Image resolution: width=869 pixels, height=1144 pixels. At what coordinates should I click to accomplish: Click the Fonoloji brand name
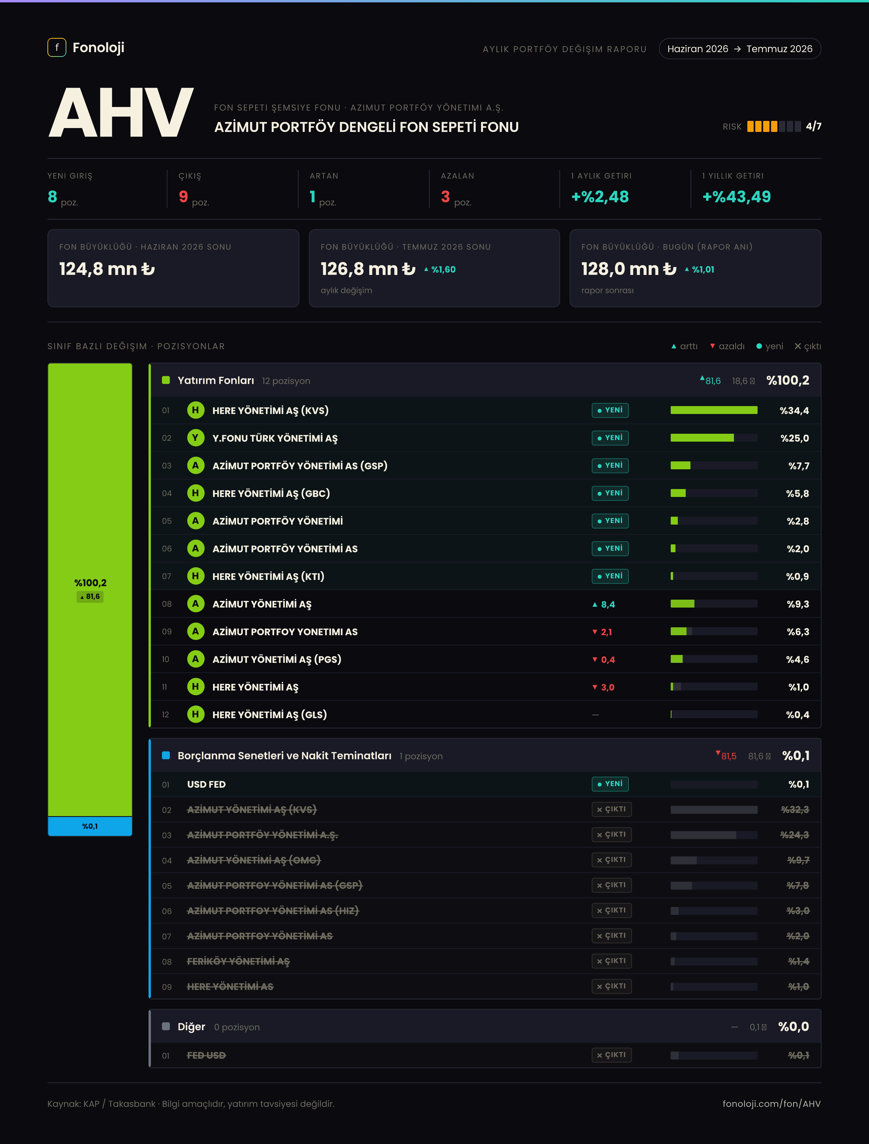98,48
